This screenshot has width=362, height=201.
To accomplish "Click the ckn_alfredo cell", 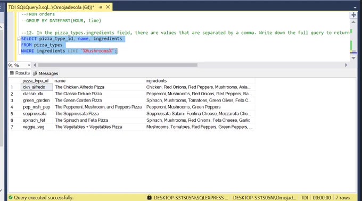I will (37, 87).
